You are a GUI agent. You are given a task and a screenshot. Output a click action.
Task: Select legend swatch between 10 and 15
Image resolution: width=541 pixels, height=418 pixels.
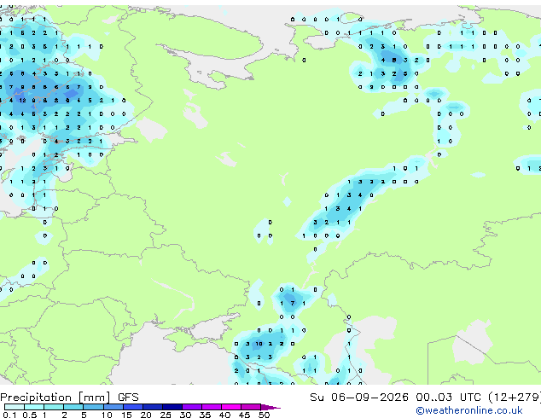coord(113,407)
